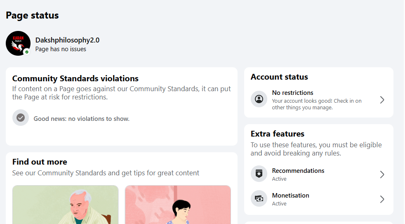Expand the No restrictions chevron arrow
This screenshot has height=224, width=405.
pos(382,100)
